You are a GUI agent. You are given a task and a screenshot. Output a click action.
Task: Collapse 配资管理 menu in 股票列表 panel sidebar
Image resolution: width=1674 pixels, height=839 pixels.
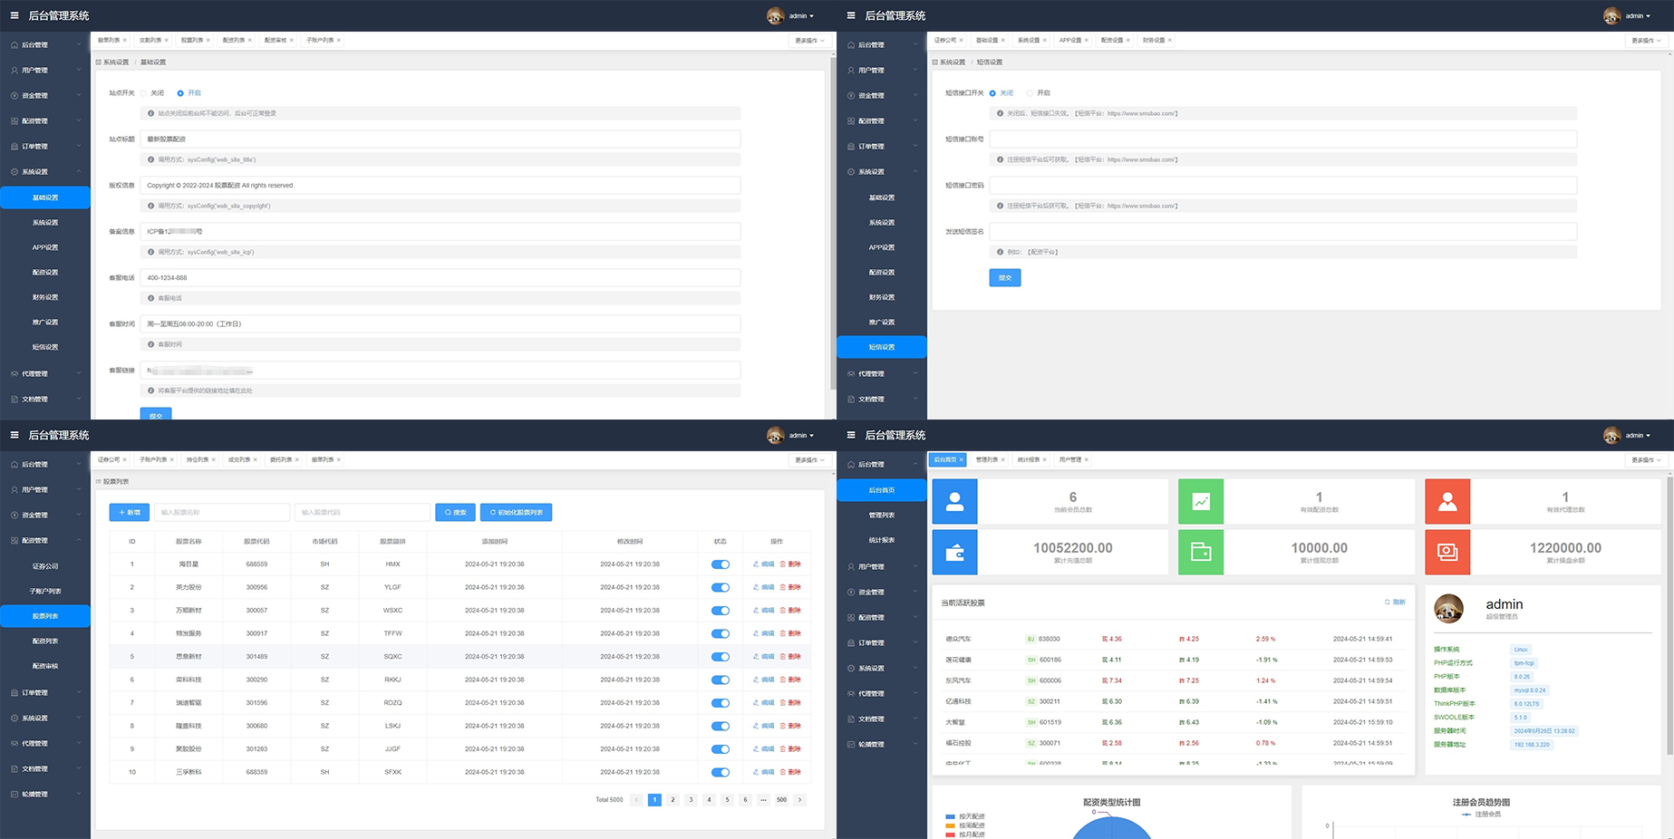[45, 540]
